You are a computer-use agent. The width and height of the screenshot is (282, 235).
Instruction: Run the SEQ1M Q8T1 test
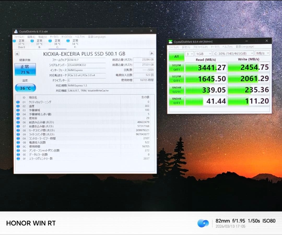[x=177, y=67]
